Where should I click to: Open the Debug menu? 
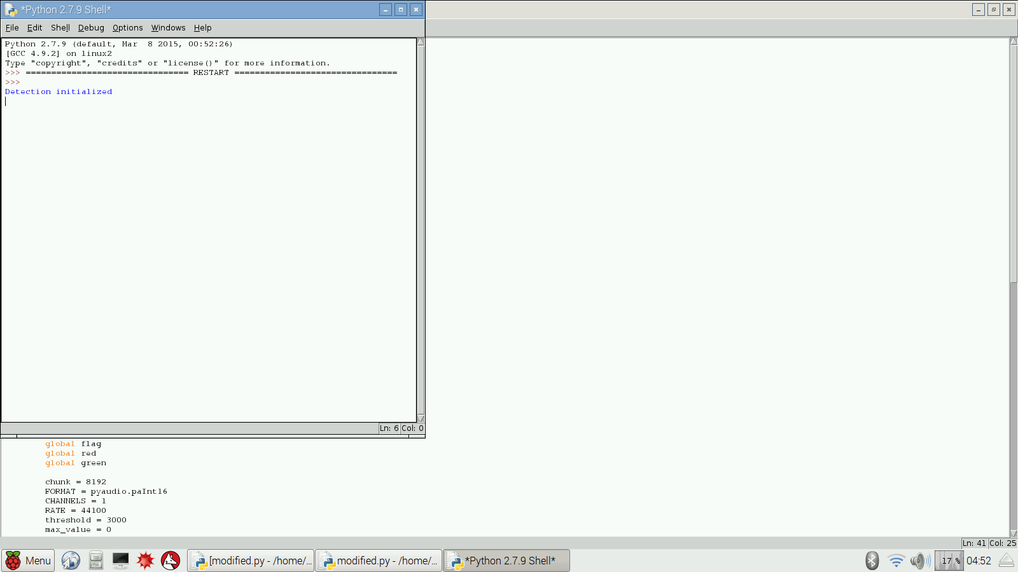(91, 28)
